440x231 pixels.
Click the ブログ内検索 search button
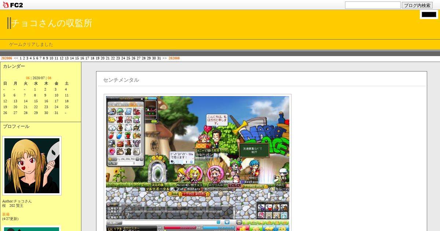coord(417,5)
